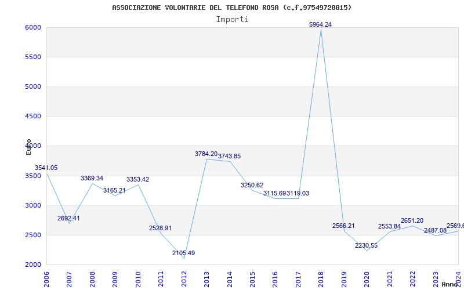Select the 2019 x-axis year label

click(344, 279)
